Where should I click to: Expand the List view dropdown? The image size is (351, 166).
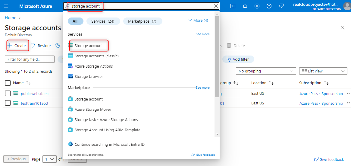323,71
